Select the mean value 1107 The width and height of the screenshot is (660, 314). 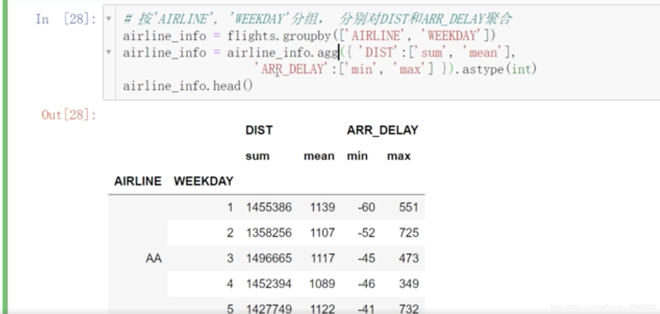click(323, 233)
